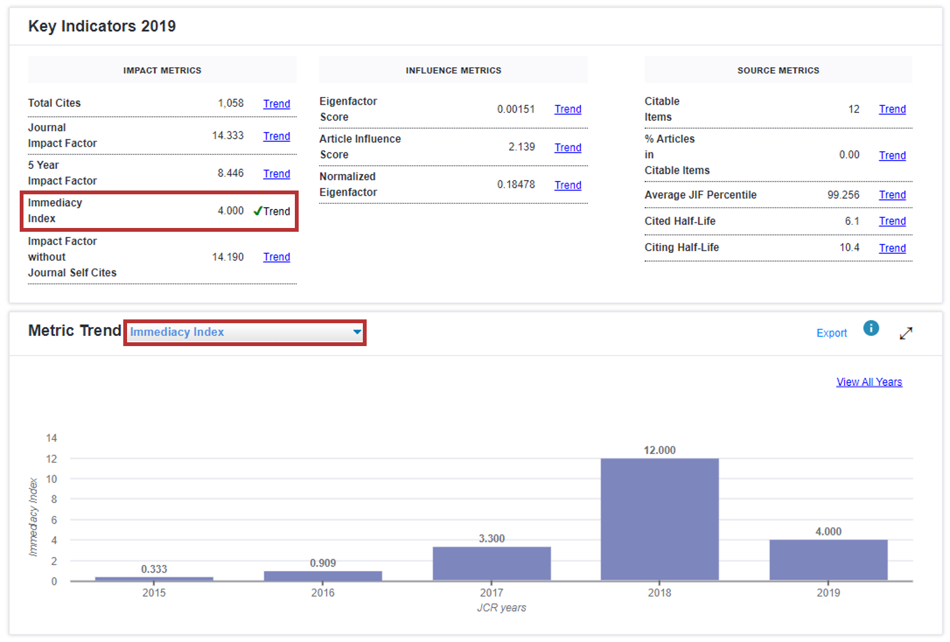
Task: Open the Metric Trend dropdown
Action: [x=245, y=332]
